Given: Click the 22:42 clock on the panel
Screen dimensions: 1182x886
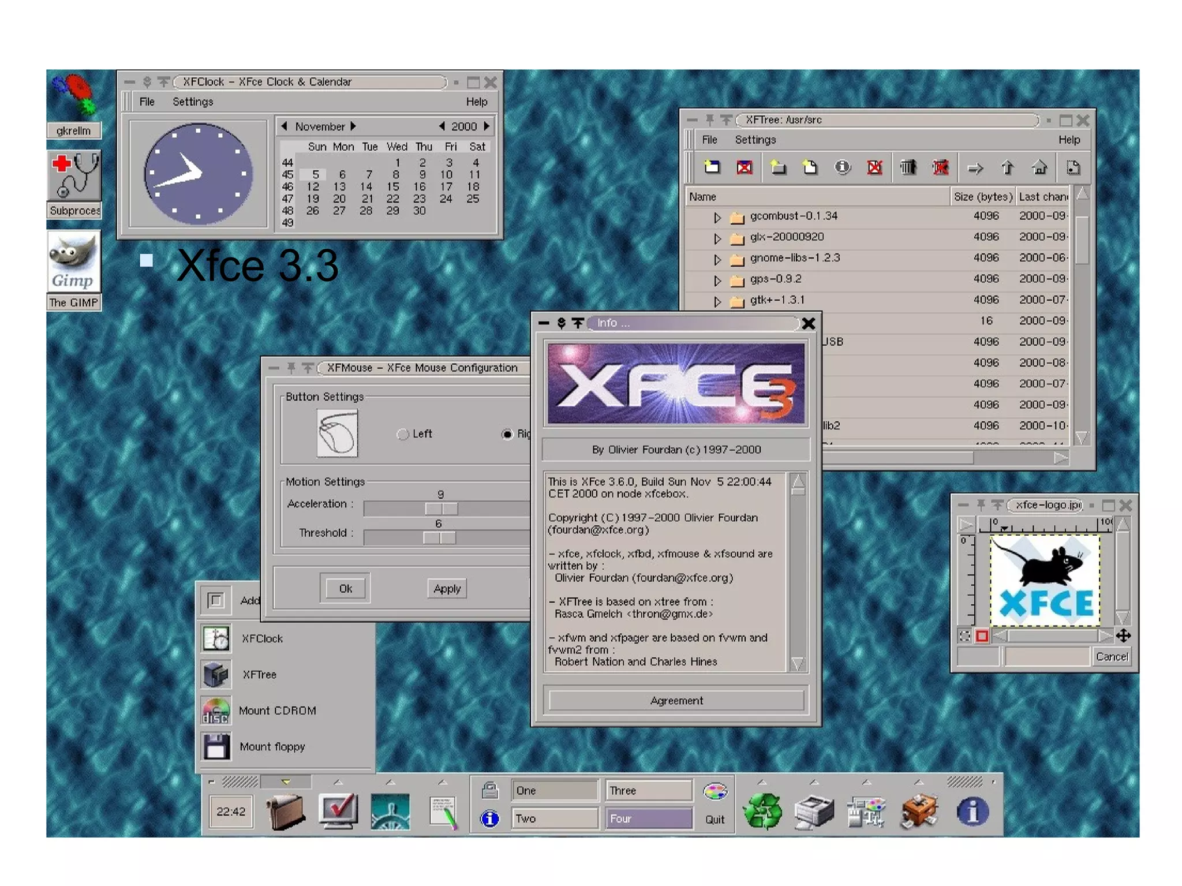Looking at the screenshot, I should 231,812.
